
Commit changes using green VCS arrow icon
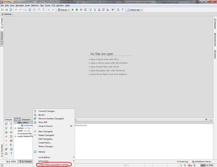tap(95, 10)
